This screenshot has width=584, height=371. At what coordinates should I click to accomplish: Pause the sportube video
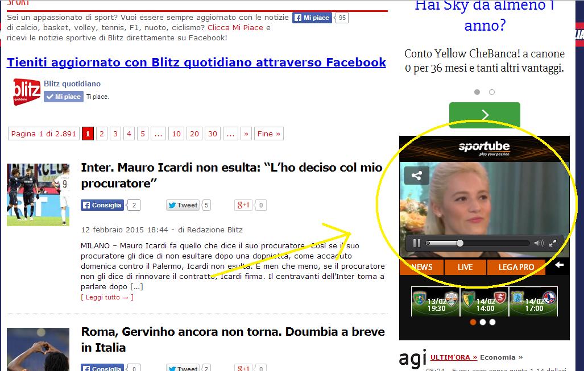[417, 243]
